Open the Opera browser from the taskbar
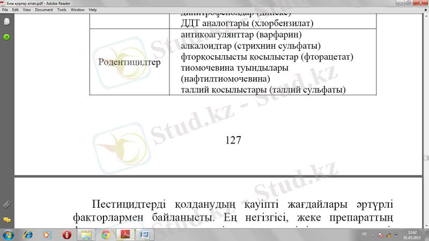The width and height of the screenshot is (429, 241). (66, 235)
